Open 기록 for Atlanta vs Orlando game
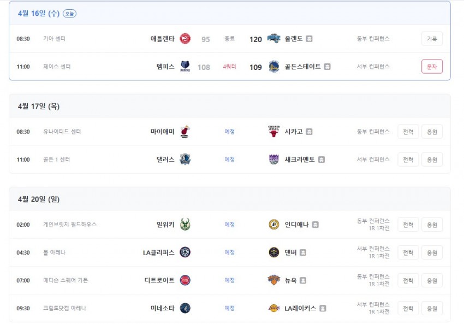The image size is (464, 324). (432, 38)
